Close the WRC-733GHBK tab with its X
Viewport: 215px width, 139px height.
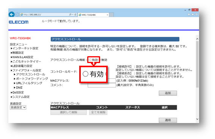coord(107,15)
